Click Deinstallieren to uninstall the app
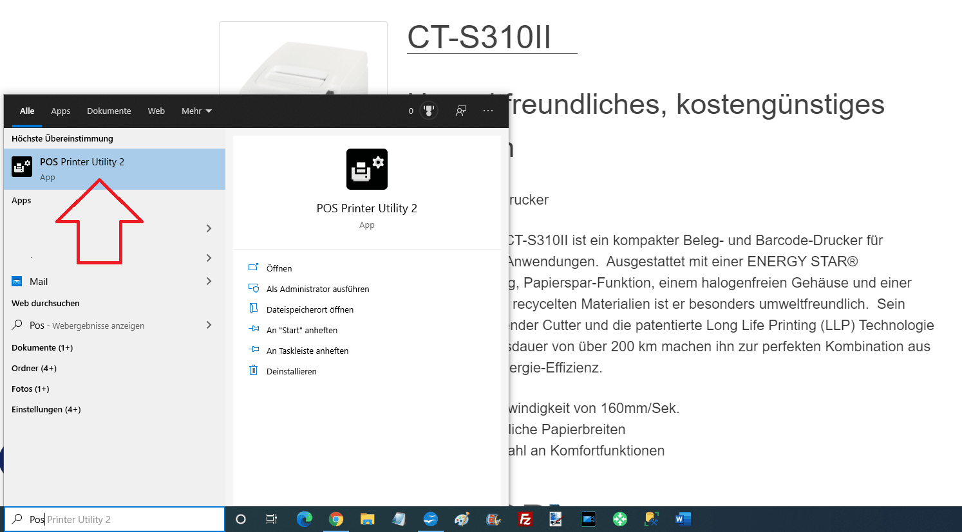Image resolution: width=962 pixels, height=532 pixels. click(291, 371)
